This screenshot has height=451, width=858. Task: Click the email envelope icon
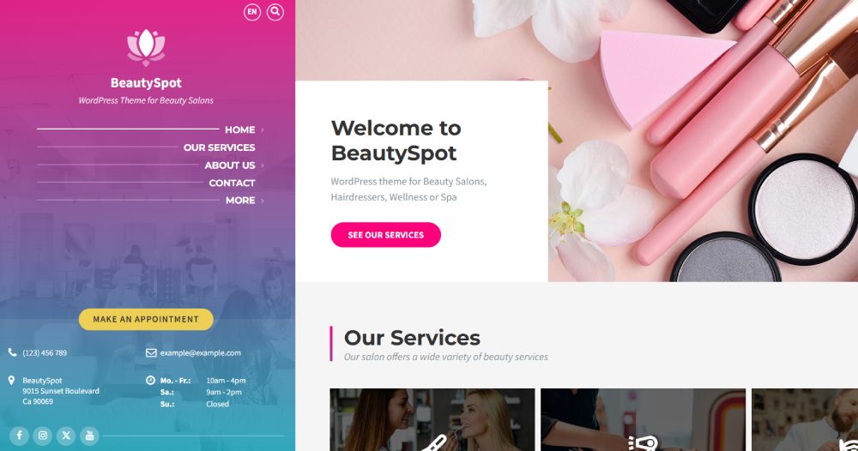click(151, 352)
